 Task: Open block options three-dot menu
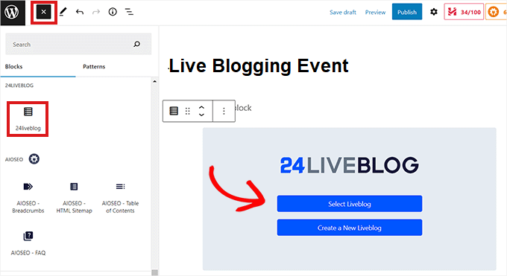(x=224, y=111)
